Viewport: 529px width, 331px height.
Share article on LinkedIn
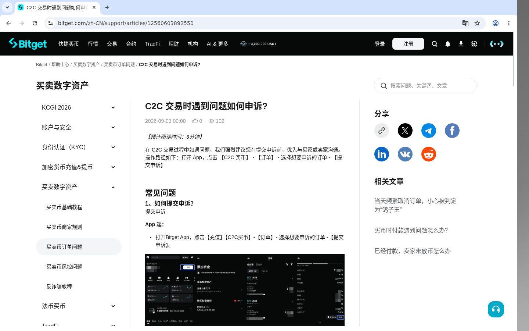(x=382, y=154)
